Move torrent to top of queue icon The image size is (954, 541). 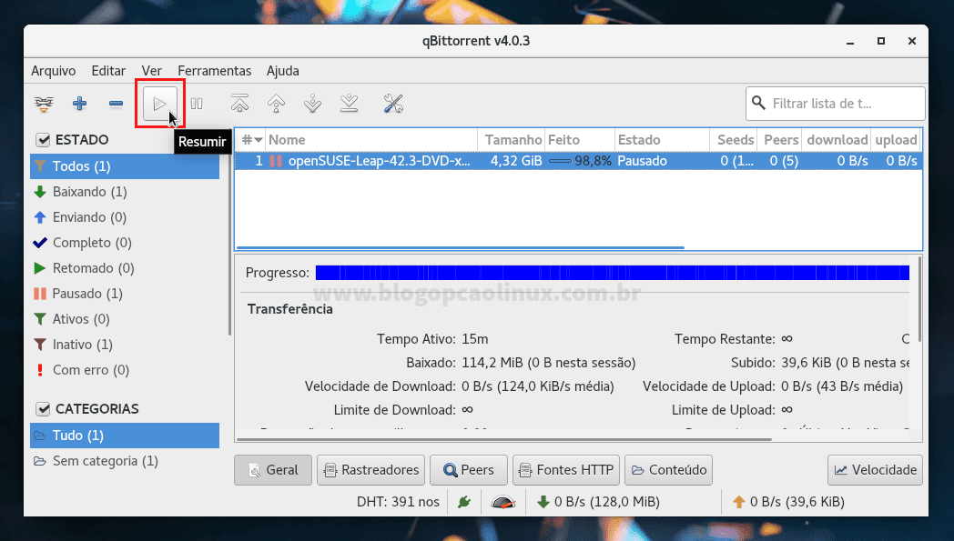pos(239,104)
